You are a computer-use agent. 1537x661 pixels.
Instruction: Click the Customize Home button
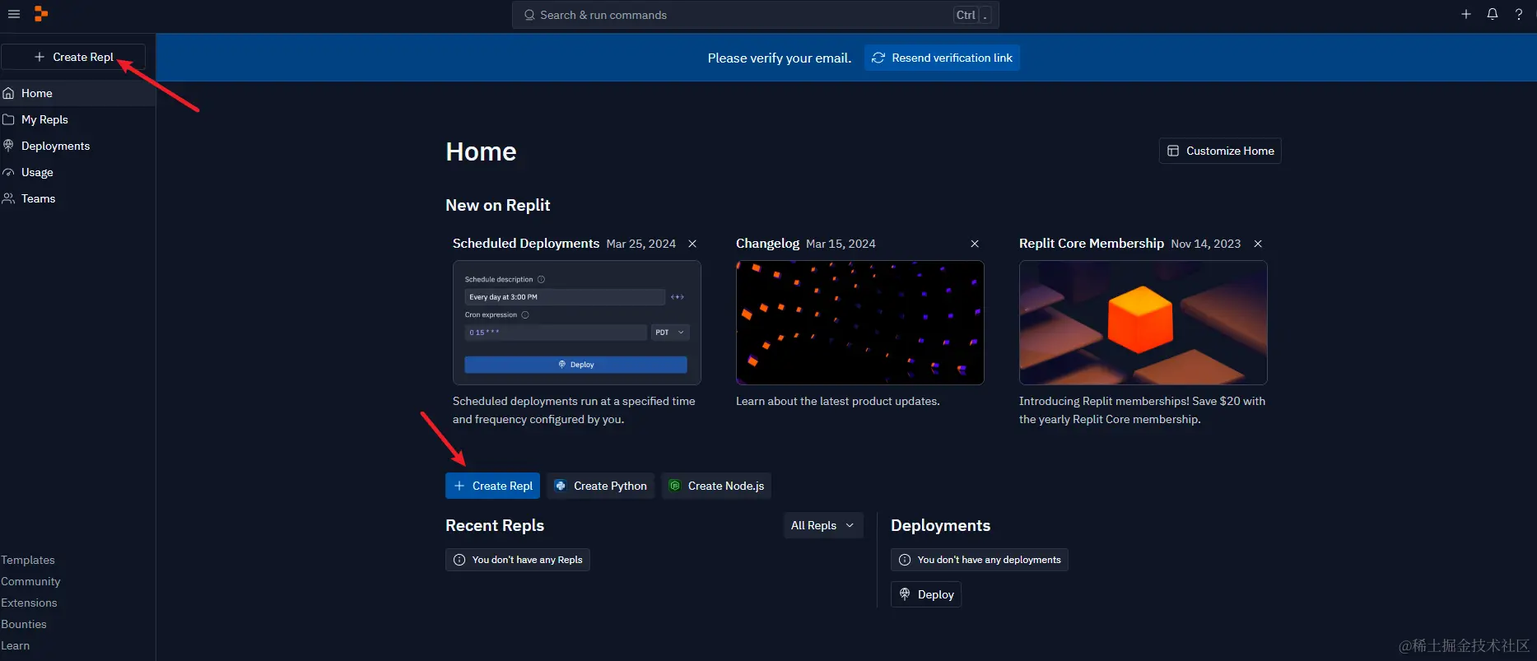pyautogui.click(x=1220, y=151)
